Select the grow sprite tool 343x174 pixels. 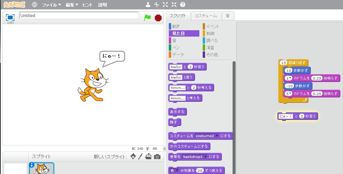tap(165, 5)
